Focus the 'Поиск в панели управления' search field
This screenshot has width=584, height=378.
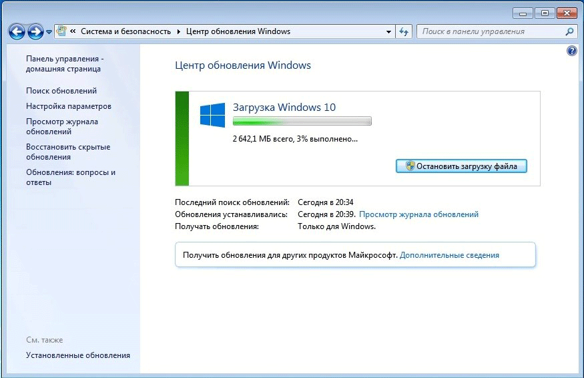click(491, 31)
